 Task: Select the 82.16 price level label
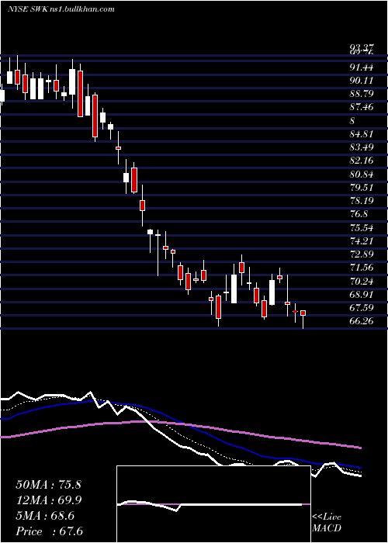[362, 161]
